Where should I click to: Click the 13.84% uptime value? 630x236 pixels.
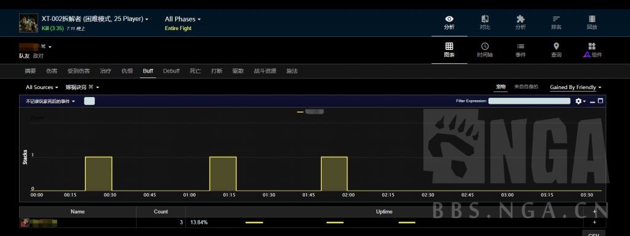[x=199, y=222]
